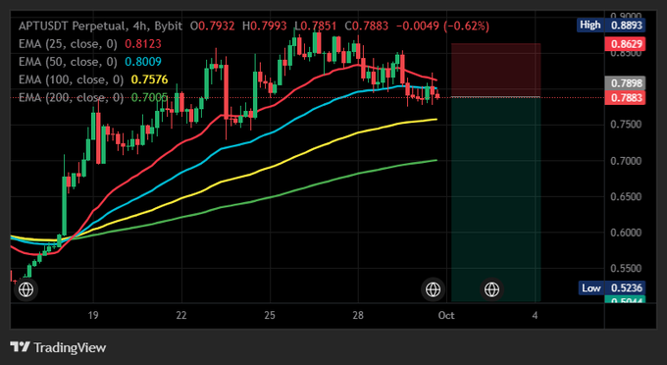Viewport: 667px width, 365px height.
Task: Select the EMA (25, close, 0) indicator legend
Action: [x=68, y=44]
